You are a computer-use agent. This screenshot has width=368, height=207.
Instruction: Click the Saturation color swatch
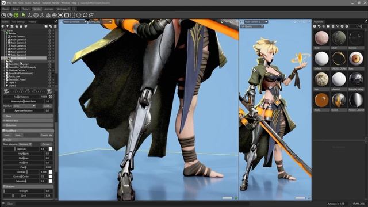click(50, 181)
